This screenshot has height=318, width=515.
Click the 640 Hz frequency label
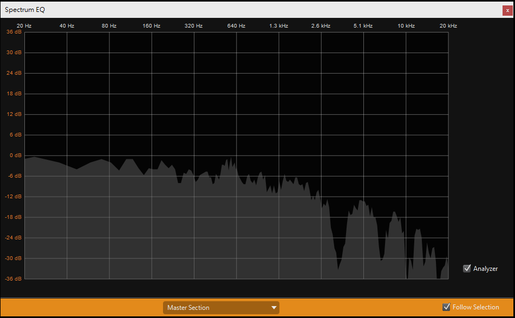[x=236, y=25]
